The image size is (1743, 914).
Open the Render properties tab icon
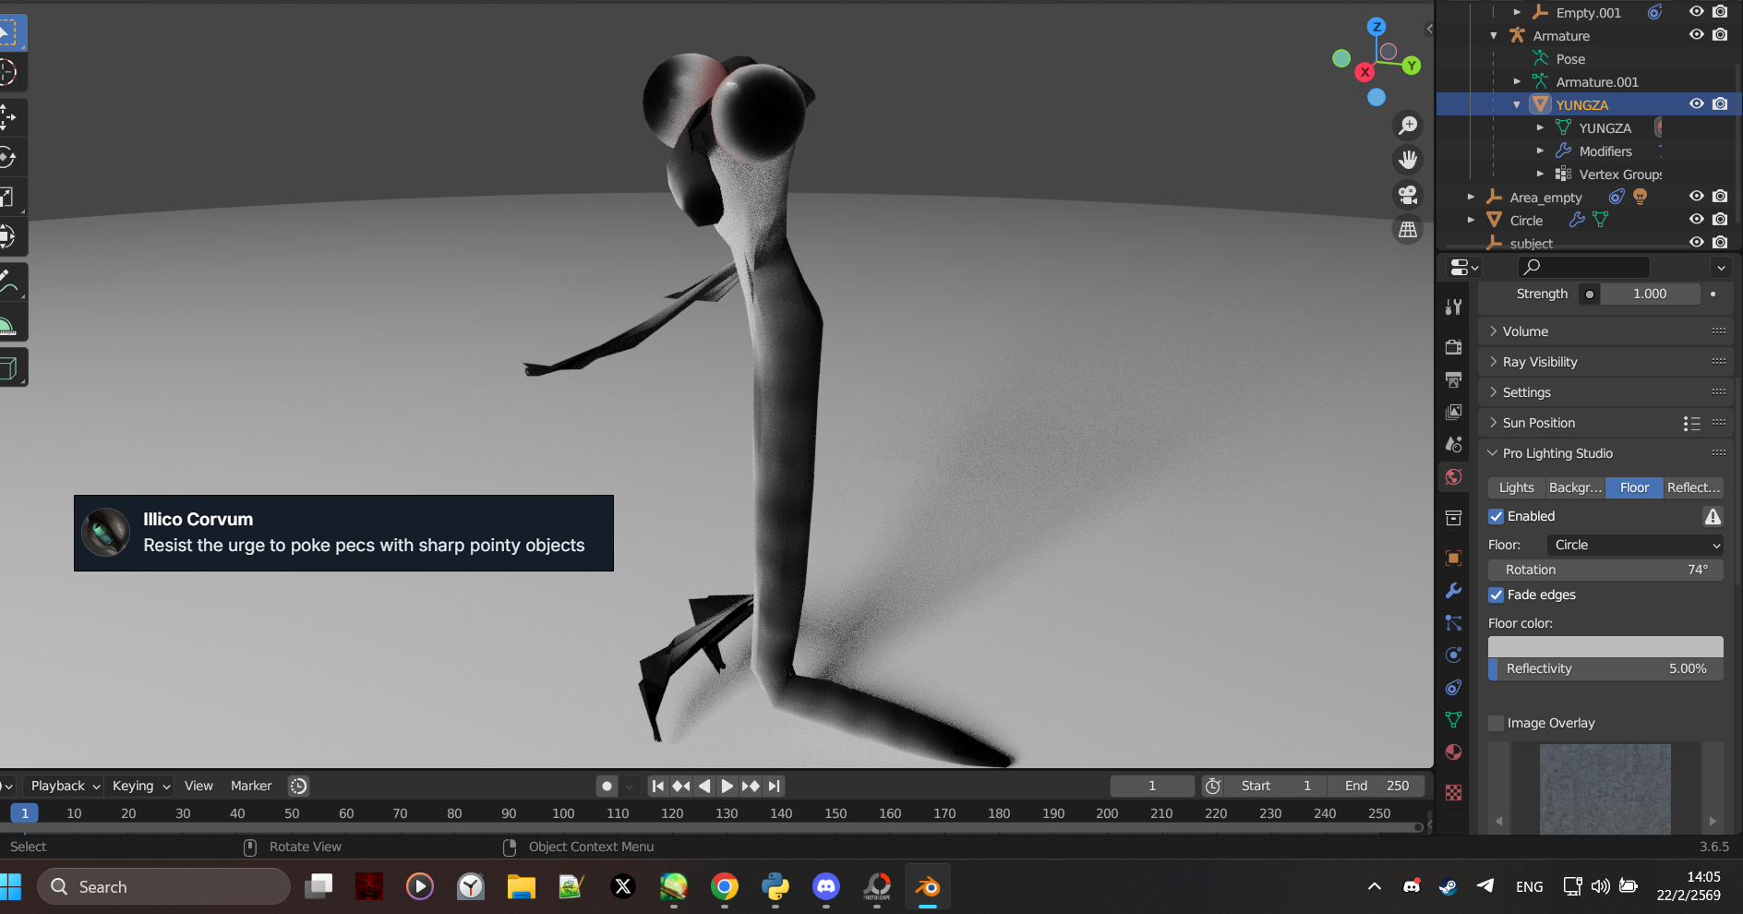[1453, 347]
